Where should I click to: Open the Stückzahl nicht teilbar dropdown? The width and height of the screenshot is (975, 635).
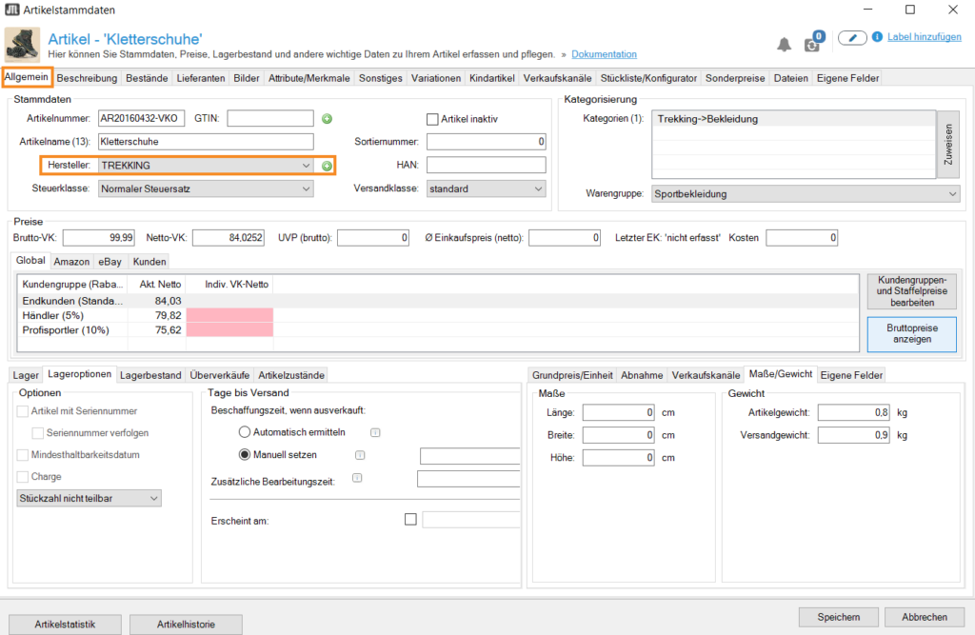coord(90,498)
